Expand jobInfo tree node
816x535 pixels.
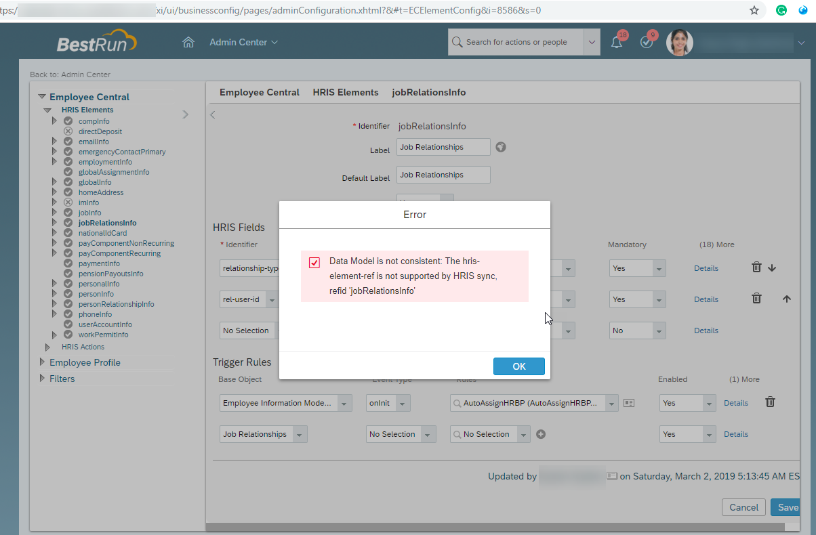click(x=55, y=213)
